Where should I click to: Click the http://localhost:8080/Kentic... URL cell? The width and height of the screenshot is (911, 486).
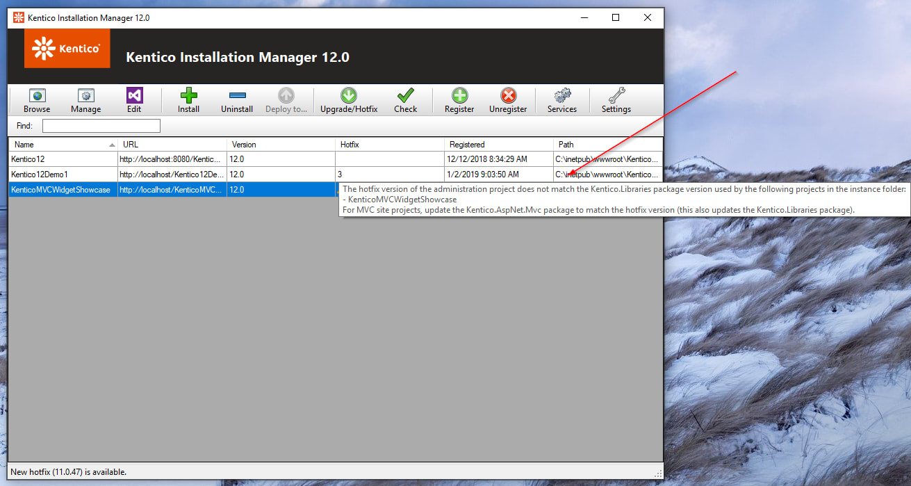pos(172,159)
